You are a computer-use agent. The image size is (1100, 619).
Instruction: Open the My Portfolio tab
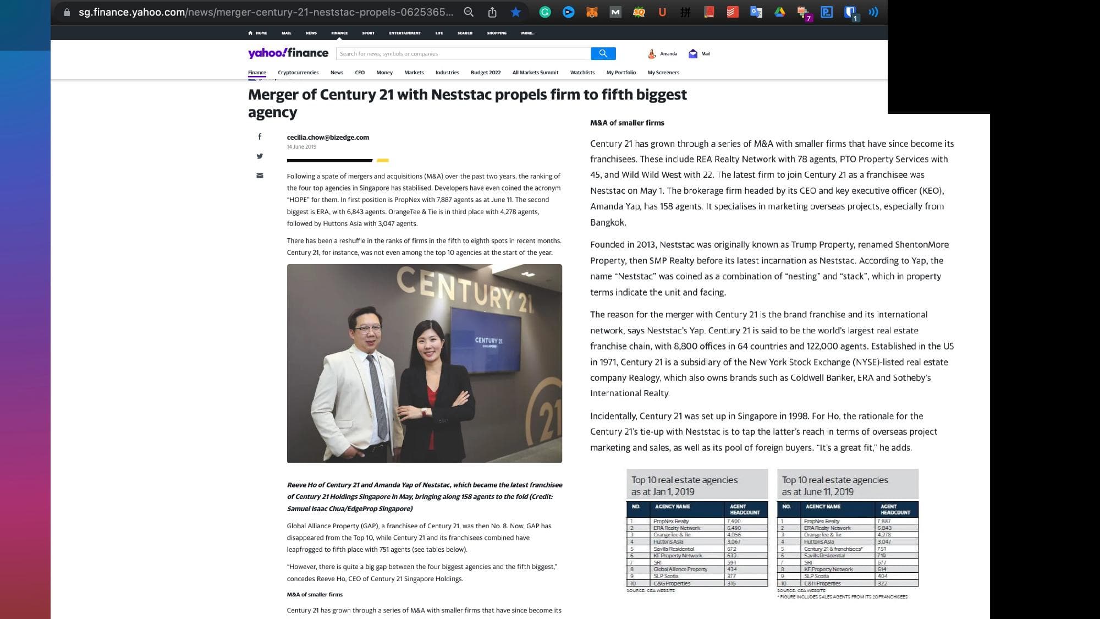(621, 73)
